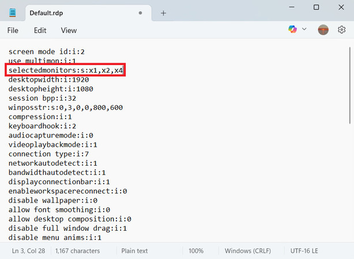This screenshot has height=259, width=354.
Task: Click the session bpp:i:32 line
Action: [x=42, y=98]
